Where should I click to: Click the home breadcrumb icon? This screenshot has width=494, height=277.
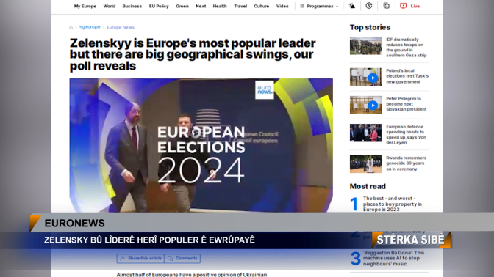click(x=71, y=28)
